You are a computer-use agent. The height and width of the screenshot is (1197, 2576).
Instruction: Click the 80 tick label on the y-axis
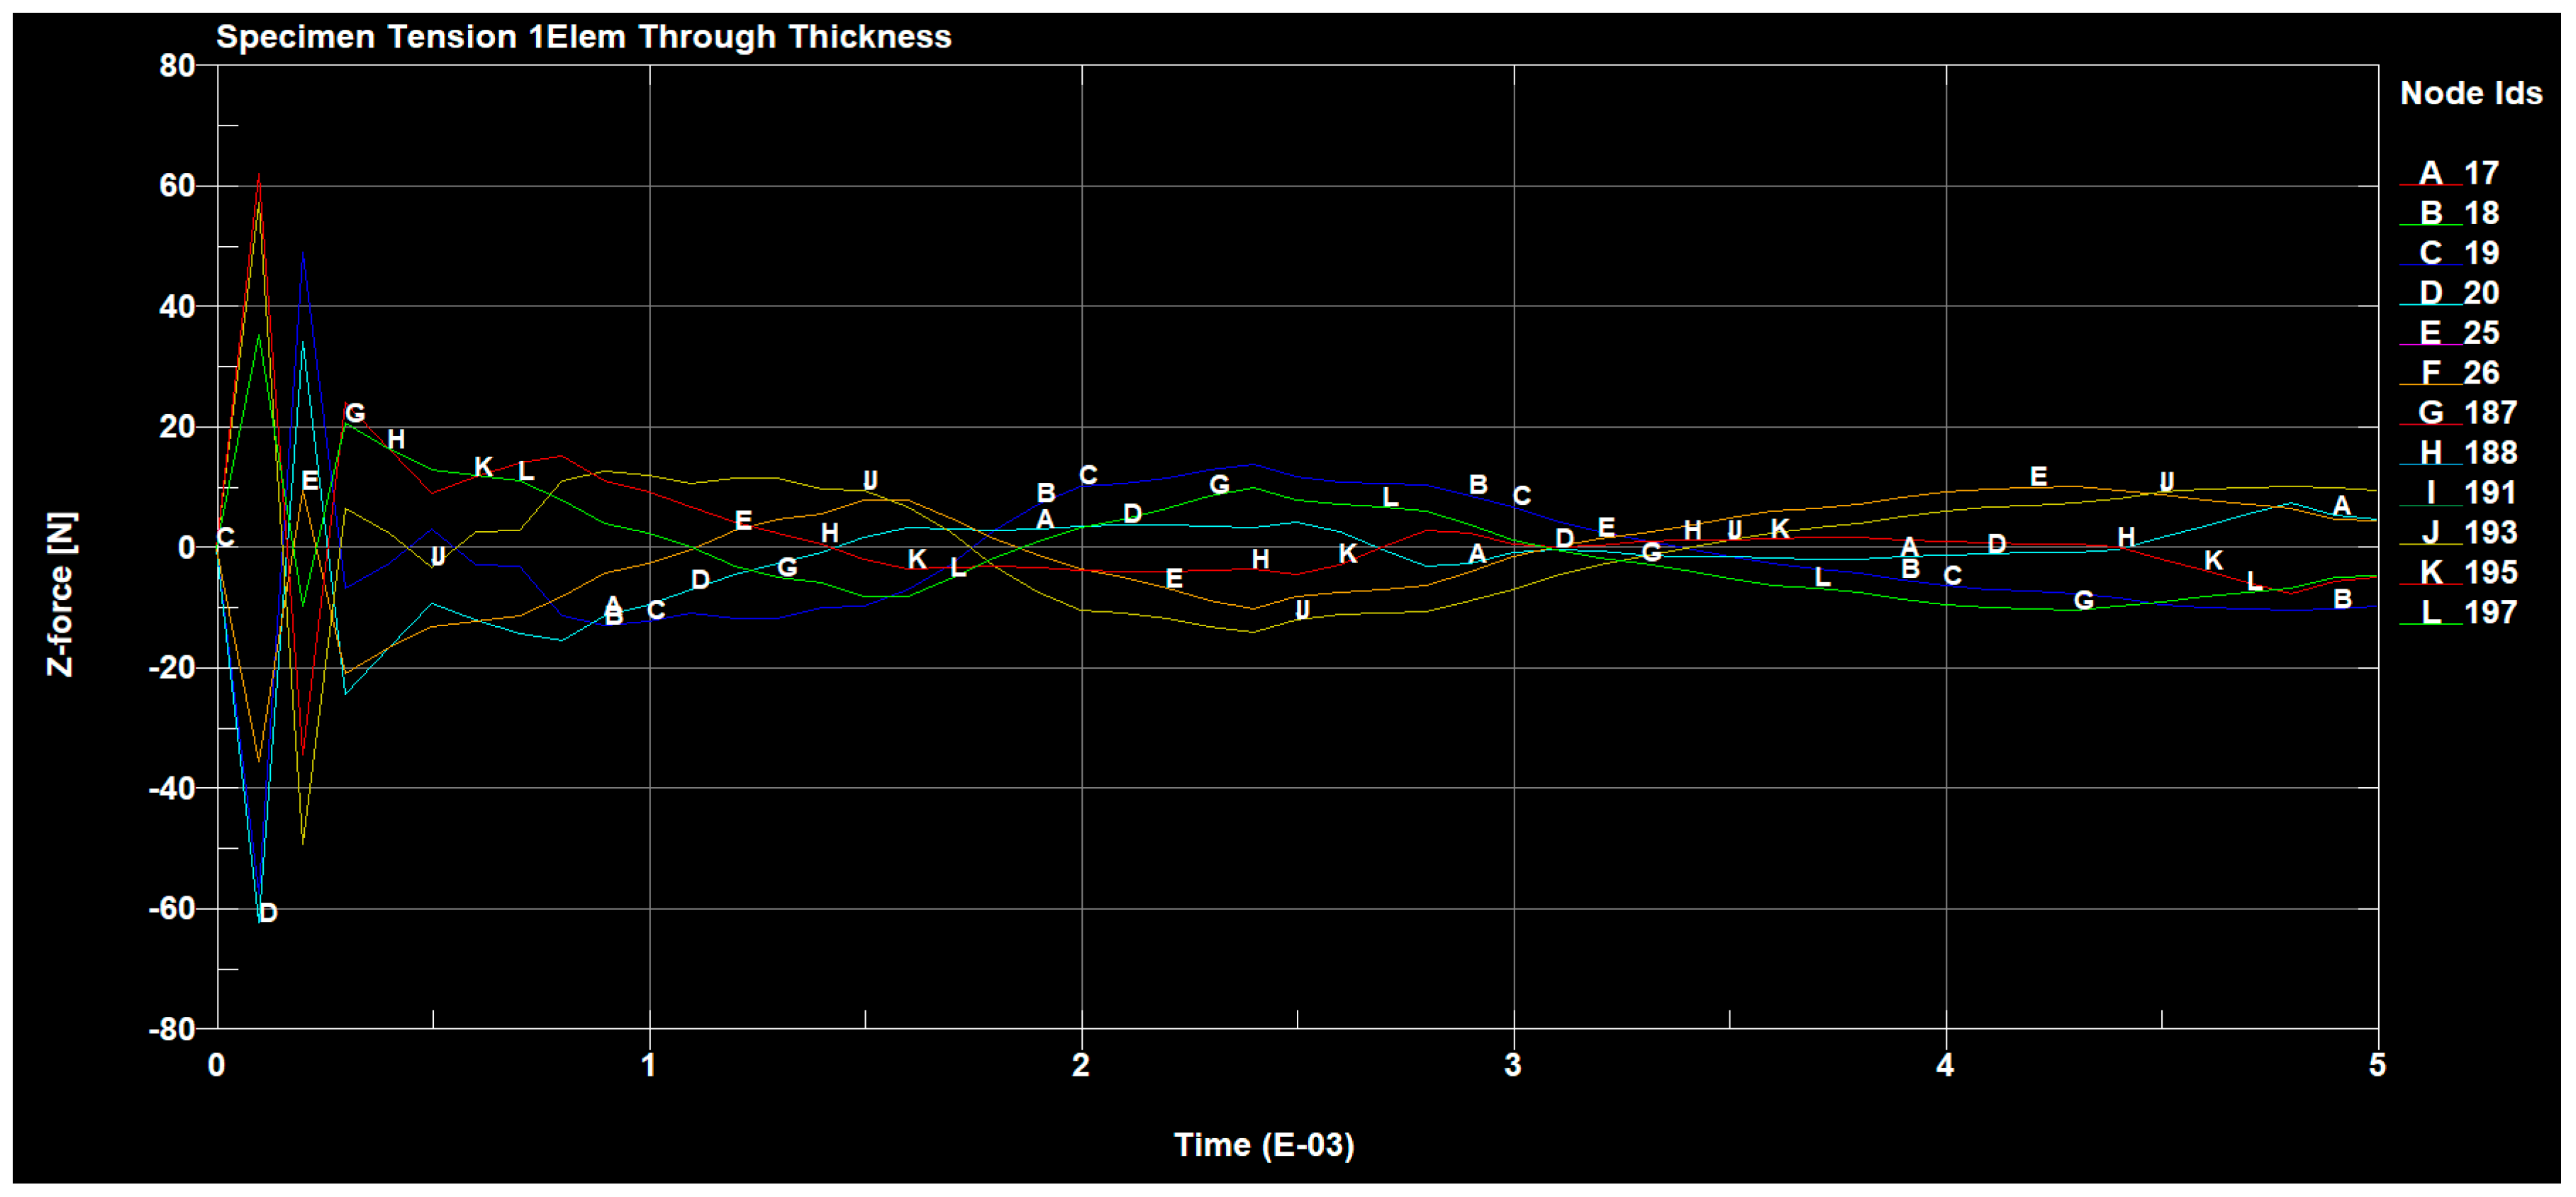pos(177,66)
